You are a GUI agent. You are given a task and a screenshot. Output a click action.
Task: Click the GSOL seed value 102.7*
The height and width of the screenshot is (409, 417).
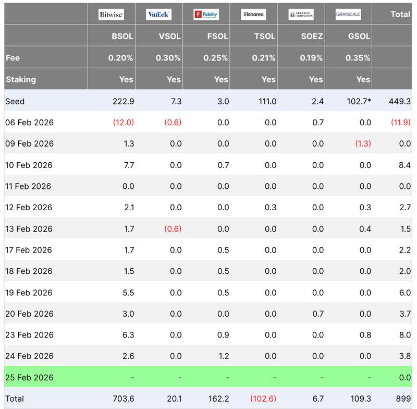[x=359, y=101]
